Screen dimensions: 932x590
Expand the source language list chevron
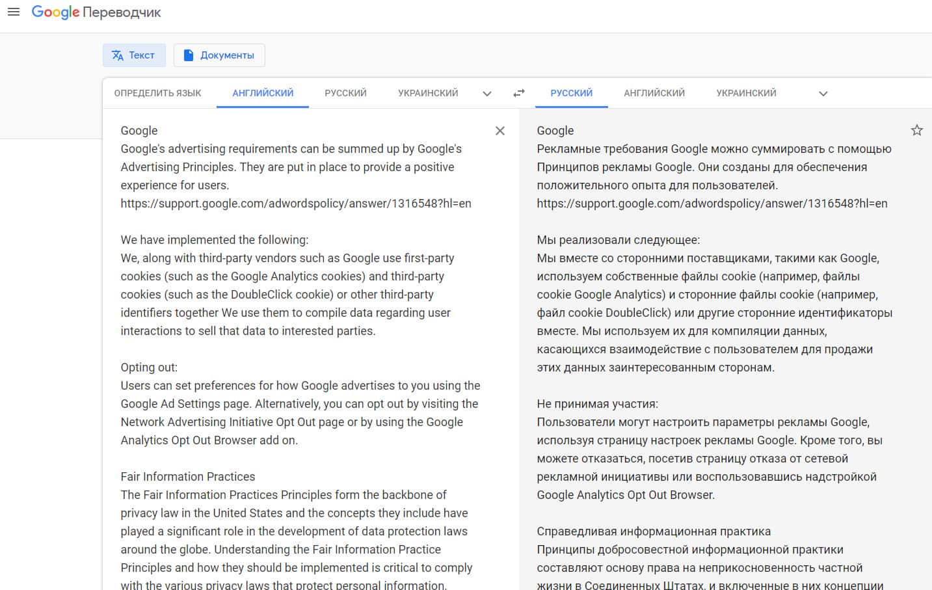pos(487,94)
